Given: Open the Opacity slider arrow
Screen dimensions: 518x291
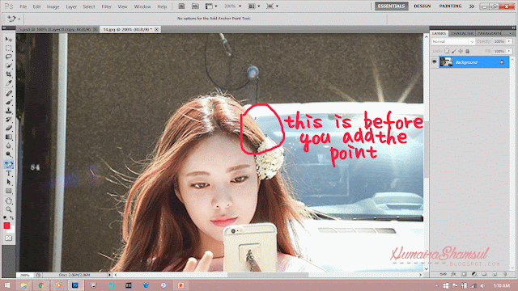Looking at the screenshot, I should coord(509,41).
